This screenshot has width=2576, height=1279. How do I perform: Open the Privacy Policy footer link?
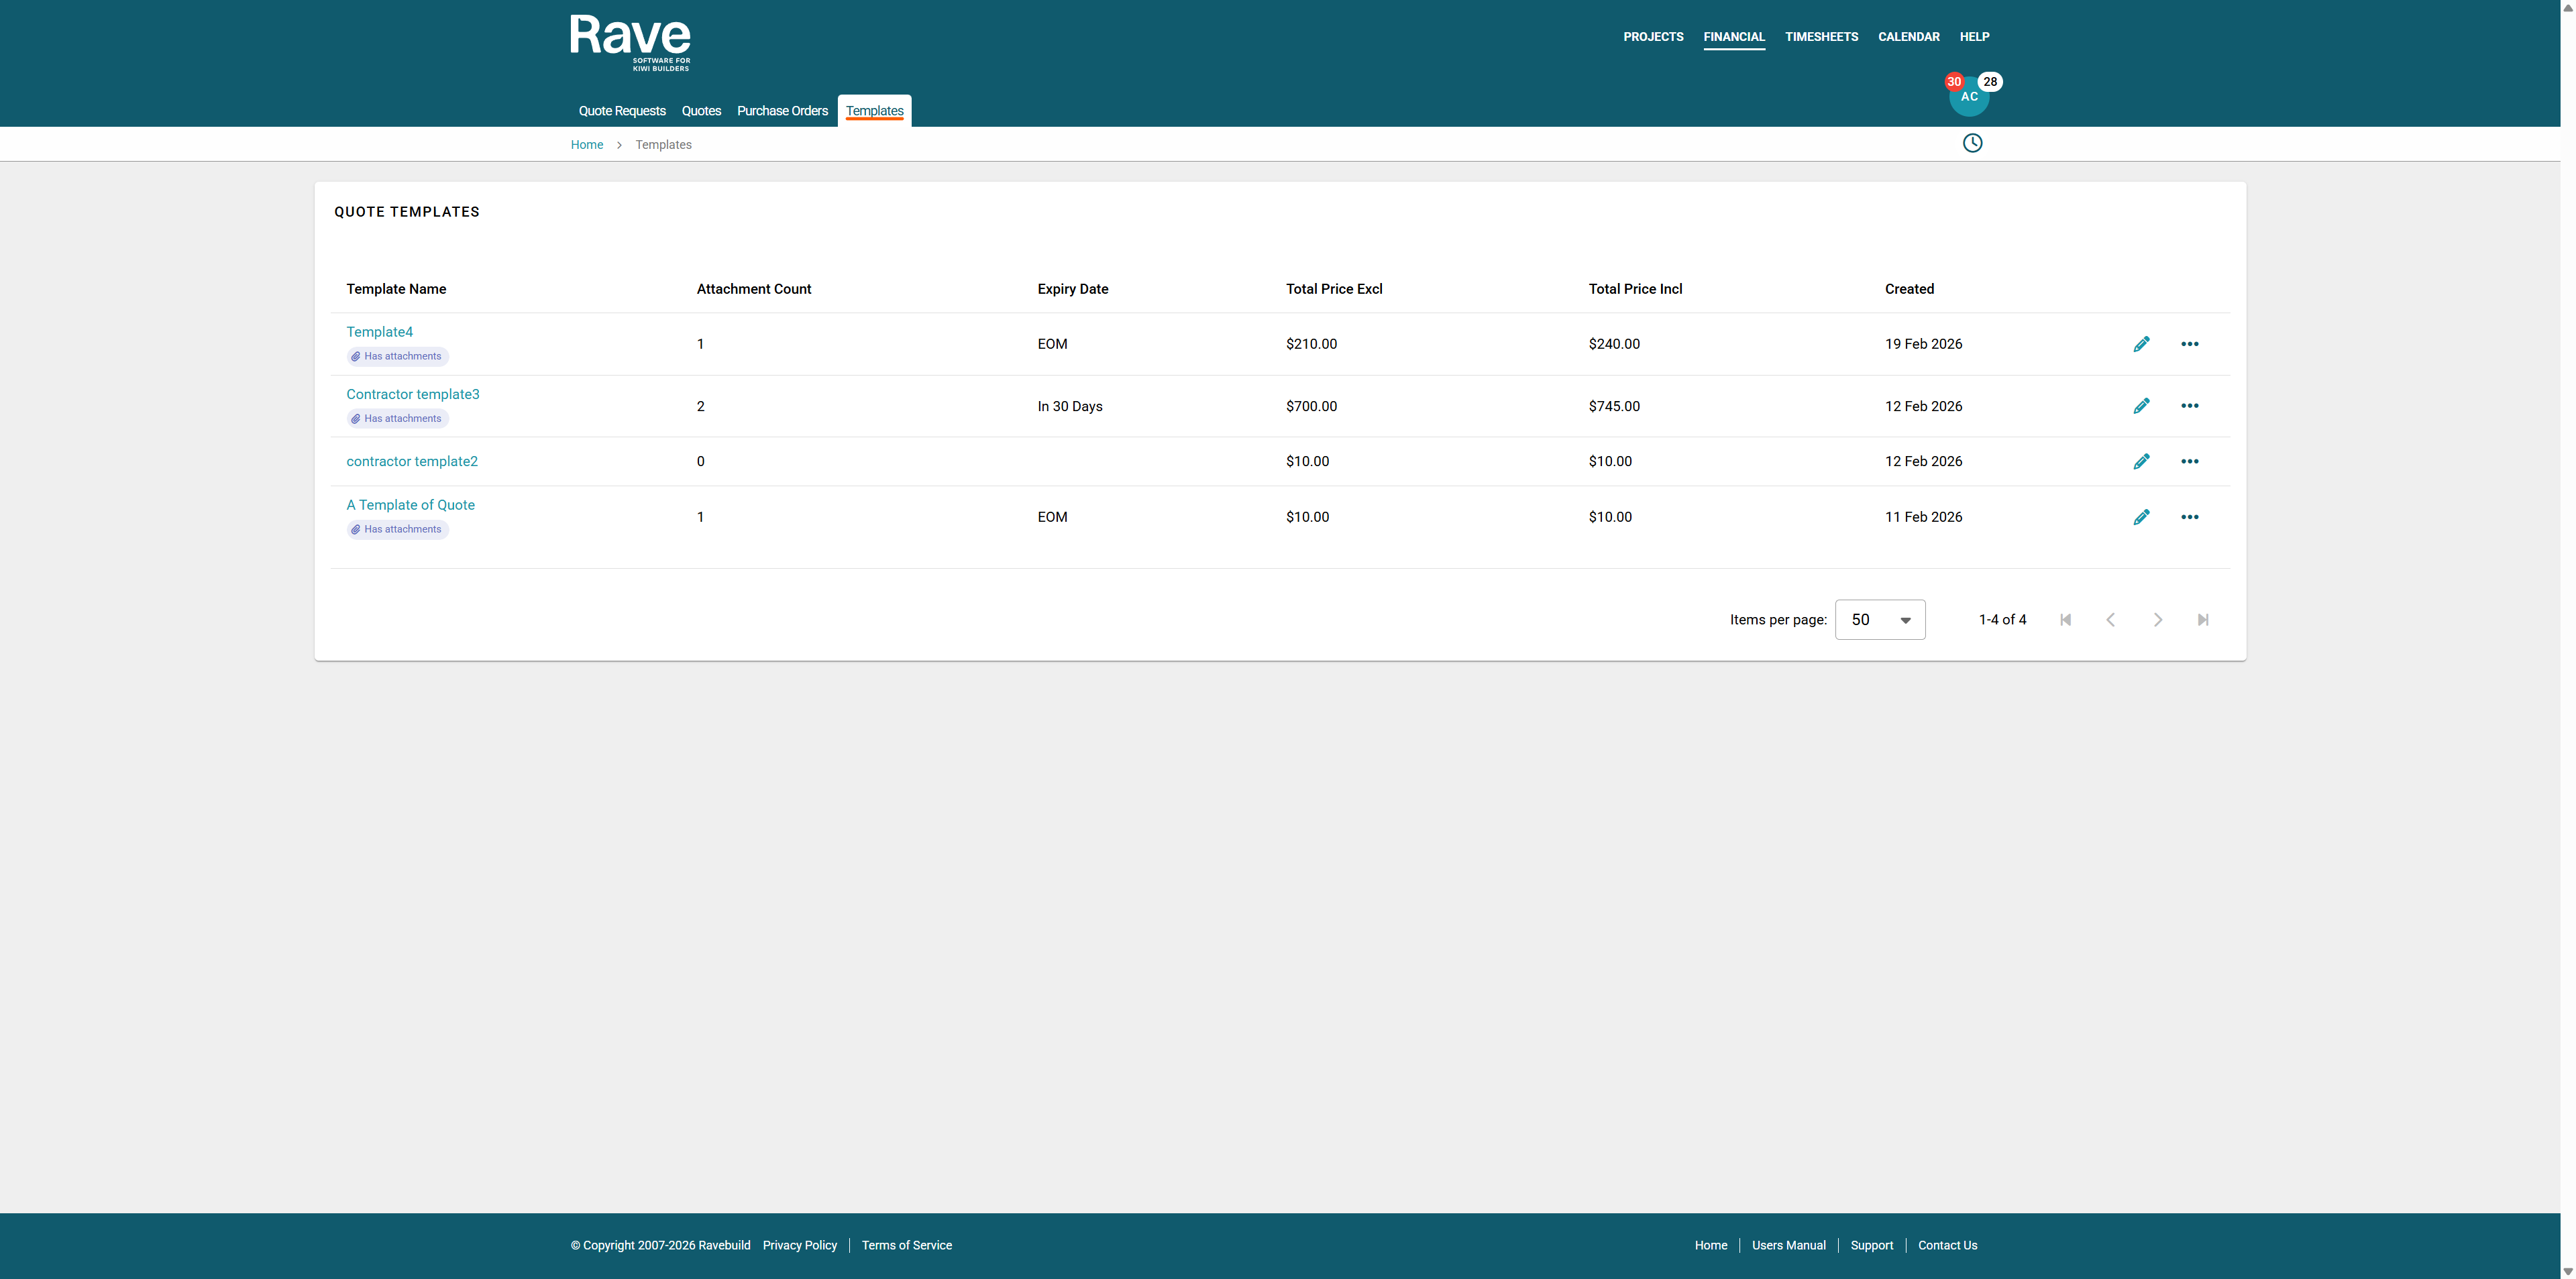[x=799, y=1245]
